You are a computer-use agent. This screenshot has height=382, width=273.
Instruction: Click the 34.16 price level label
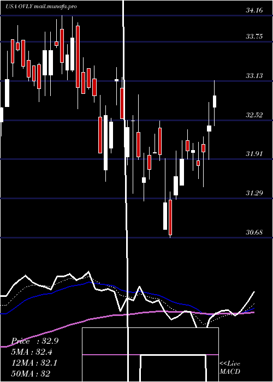point(254,10)
